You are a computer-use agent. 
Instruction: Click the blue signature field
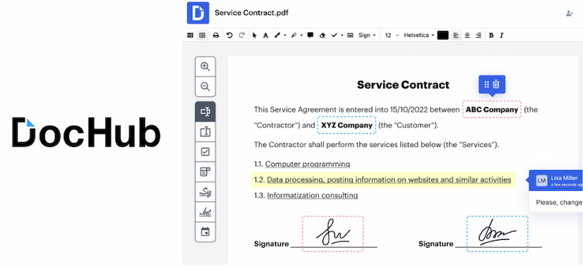(497, 234)
